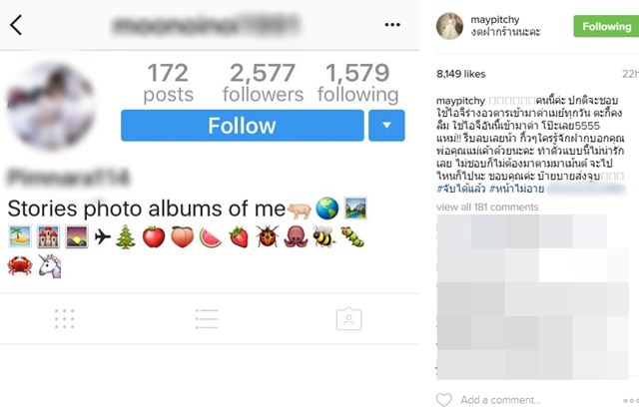Open the blurred profile picture
Image resolution: width=639 pixels, height=420 pixels.
51,106
